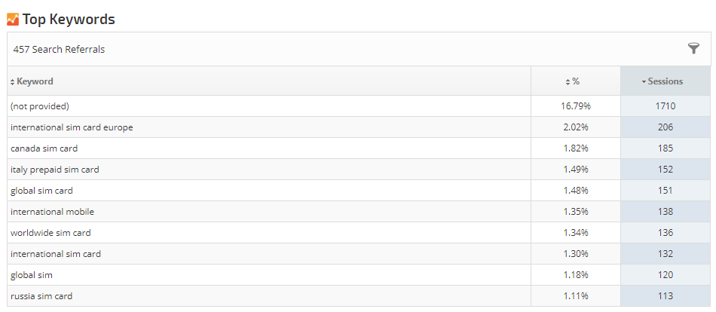This screenshot has width=716, height=312.
Task: Select the '(not provided)' keyword row
Action: (40, 106)
